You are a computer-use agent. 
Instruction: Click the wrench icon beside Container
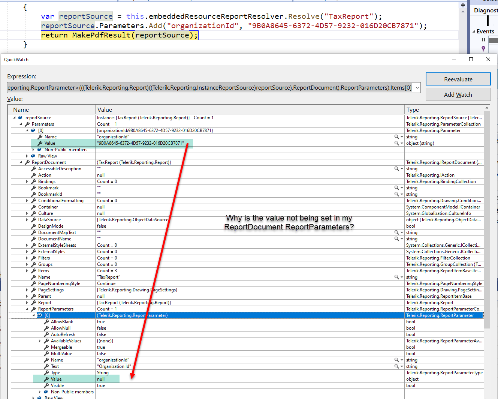click(34, 207)
